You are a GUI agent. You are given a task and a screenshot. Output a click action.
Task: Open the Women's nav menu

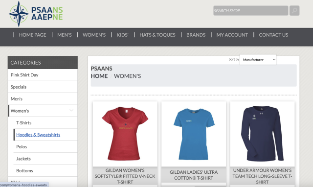[94, 35]
